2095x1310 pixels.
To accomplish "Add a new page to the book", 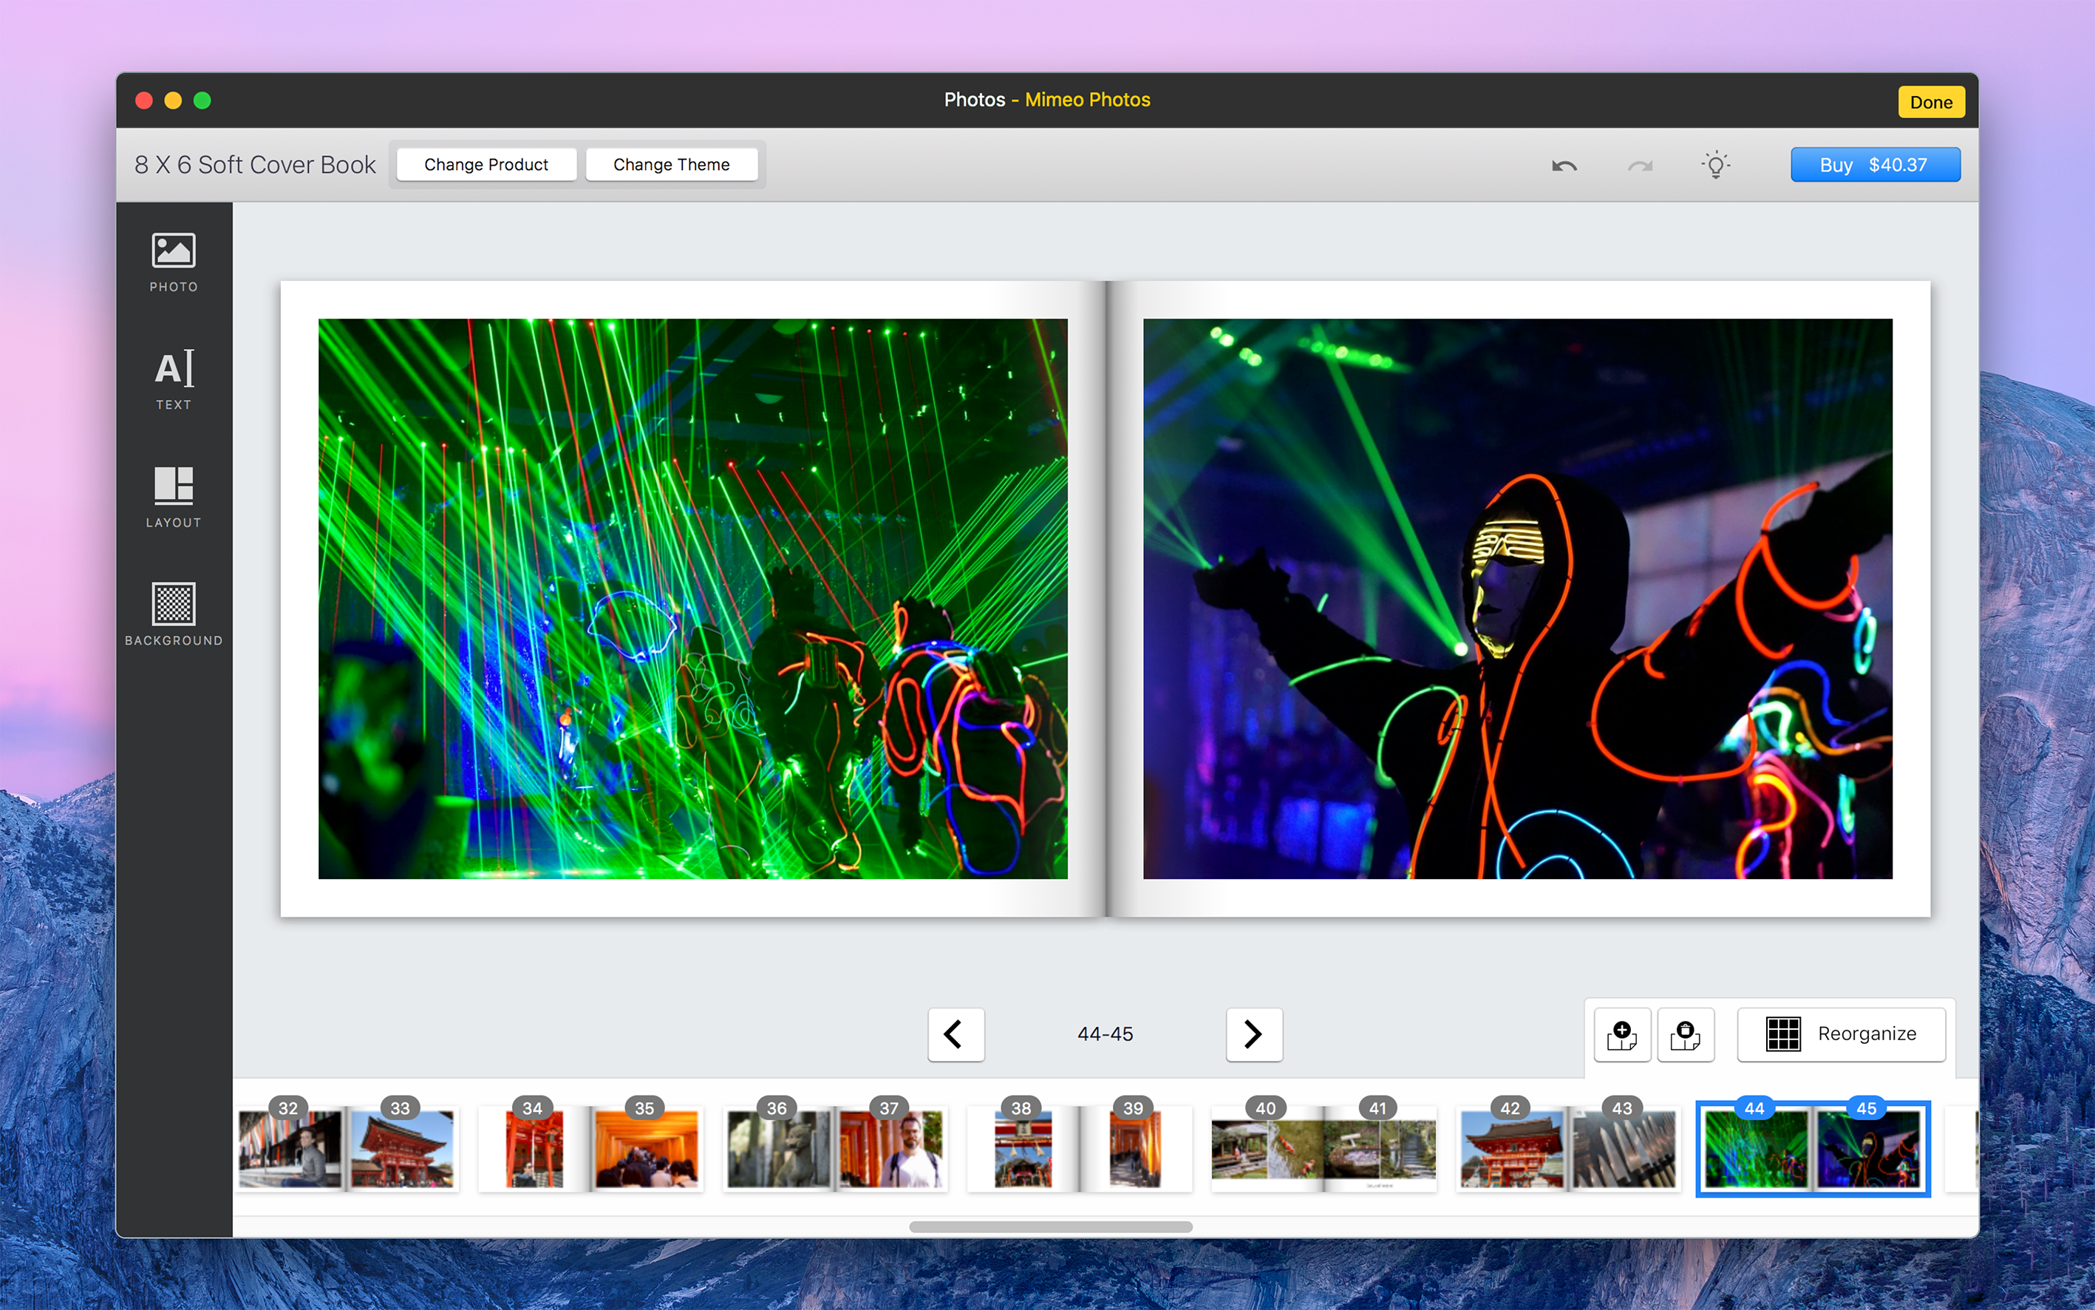I will click(x=1621, y=1034).
